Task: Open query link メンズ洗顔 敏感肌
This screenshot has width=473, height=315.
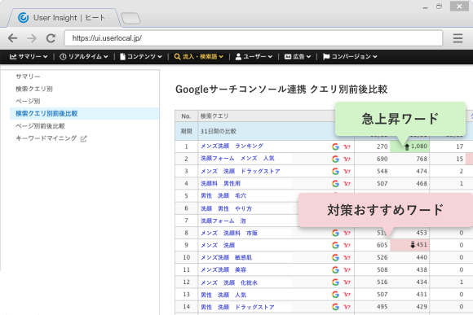Action: coord(226,257)
